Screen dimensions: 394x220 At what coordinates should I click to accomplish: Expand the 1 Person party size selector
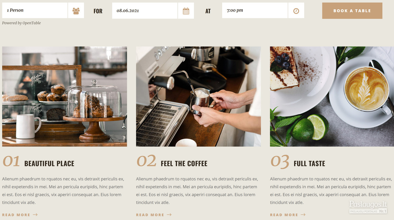[35, 10]
